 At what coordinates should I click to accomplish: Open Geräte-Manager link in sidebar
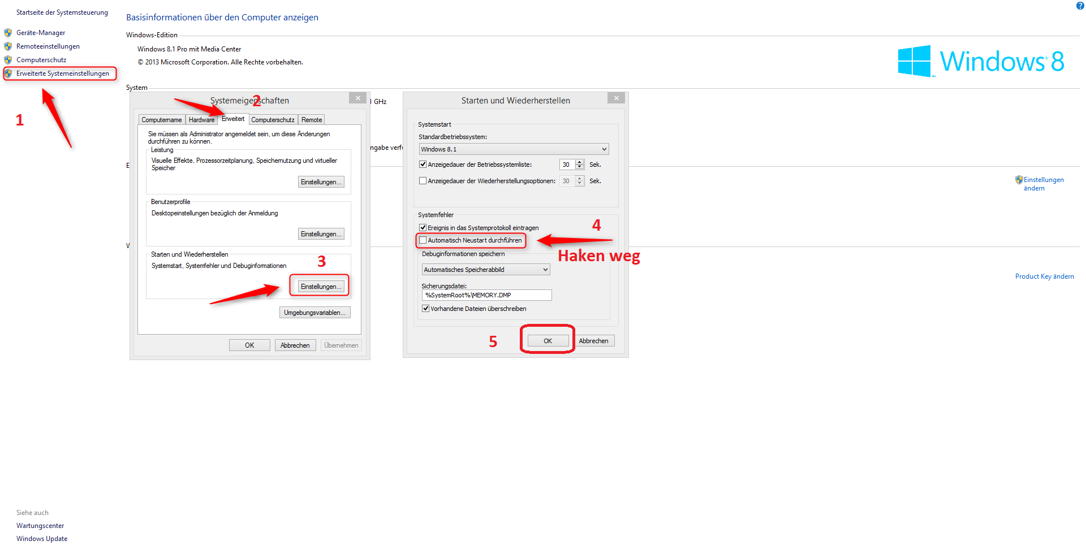click(41, 33)
